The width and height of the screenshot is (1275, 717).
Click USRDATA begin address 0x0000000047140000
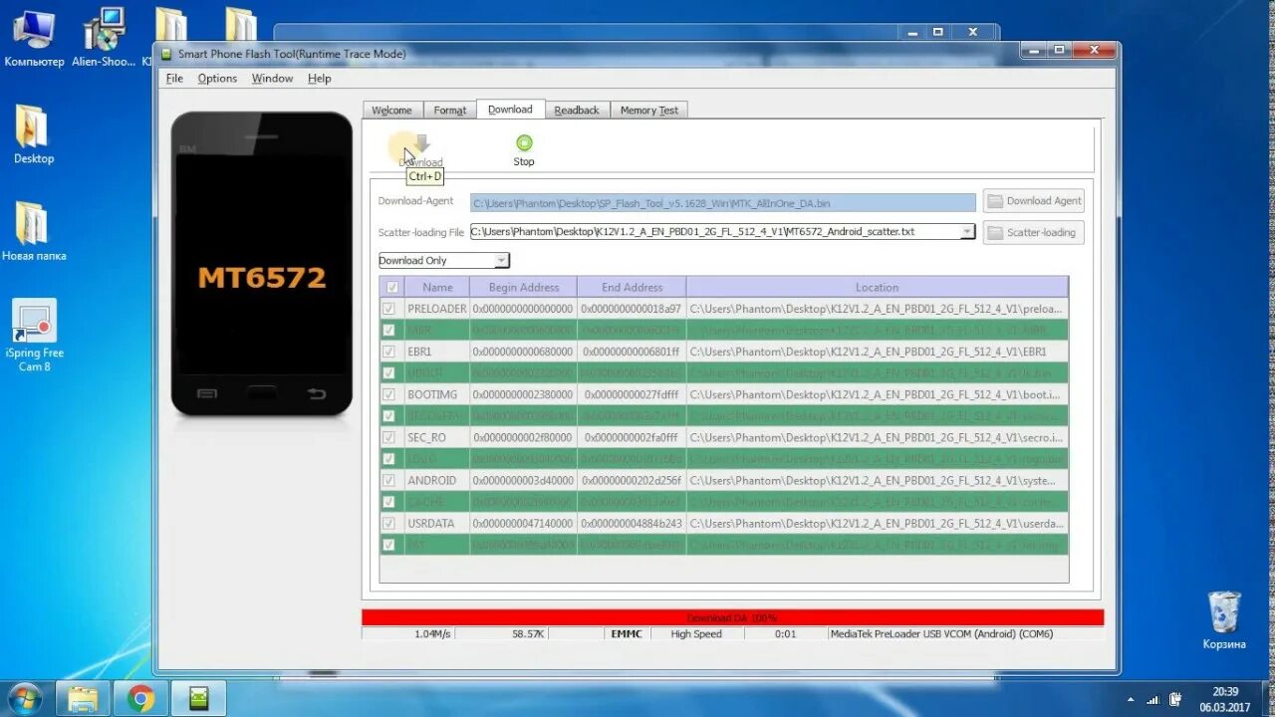point(523,523)
